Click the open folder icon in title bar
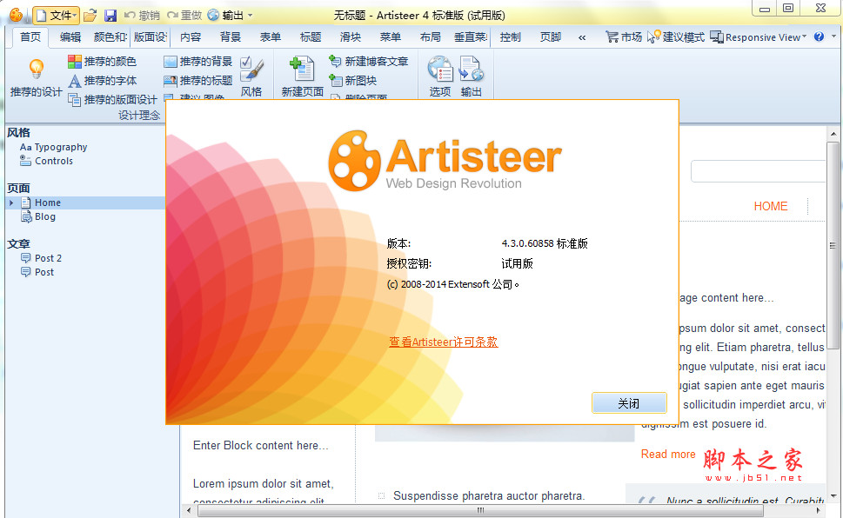The image size is (843, 518). [90, 16]
